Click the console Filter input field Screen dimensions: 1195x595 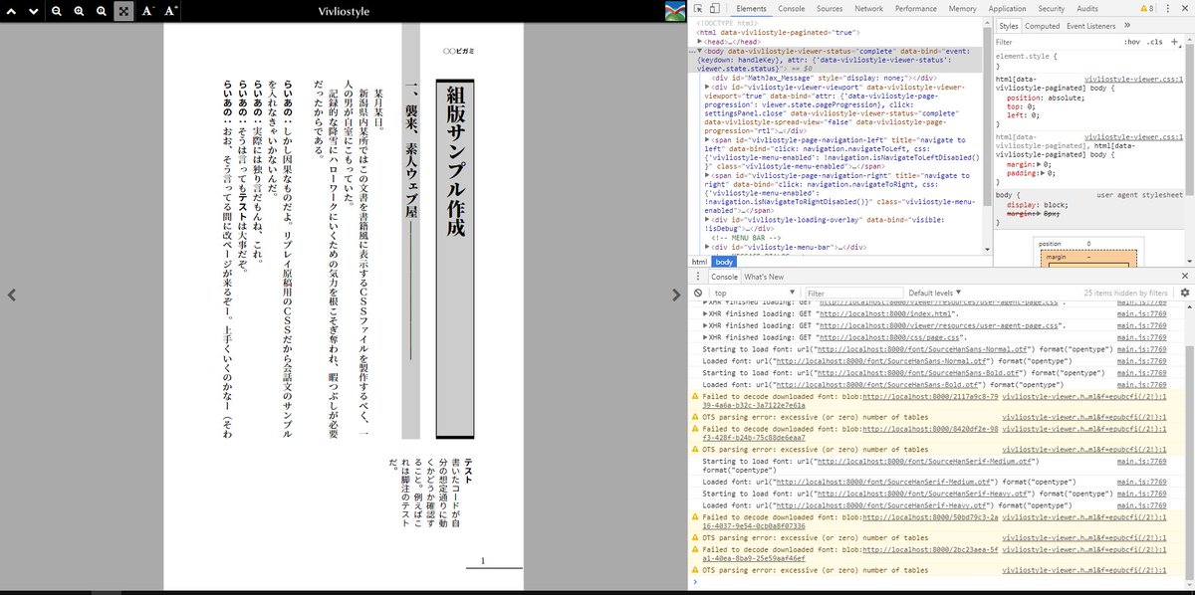click(x=853, y=293)
